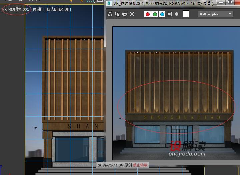Save the rendered image with disk icon
240x175 pixels.
[110, 14]
